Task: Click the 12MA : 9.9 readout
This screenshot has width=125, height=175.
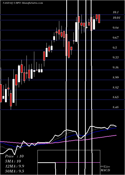Action: tap(14, 166)
